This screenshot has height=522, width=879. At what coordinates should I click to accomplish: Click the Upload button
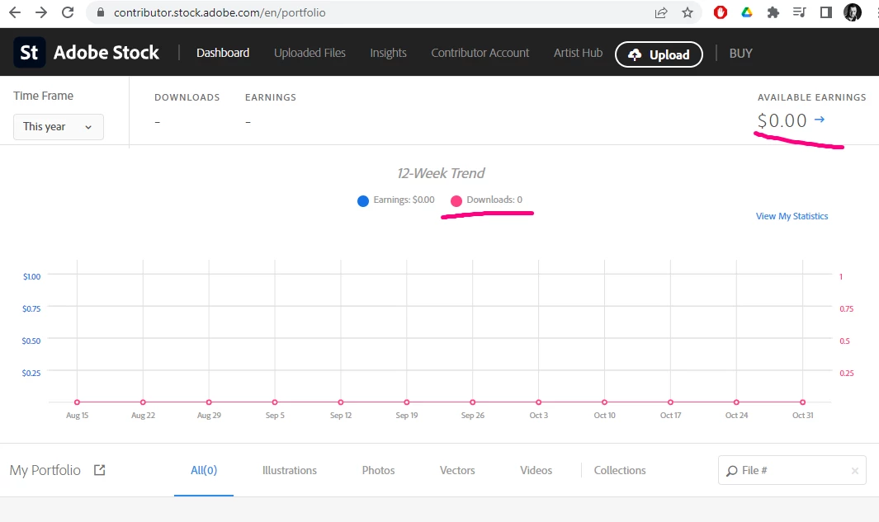[659, 54]
